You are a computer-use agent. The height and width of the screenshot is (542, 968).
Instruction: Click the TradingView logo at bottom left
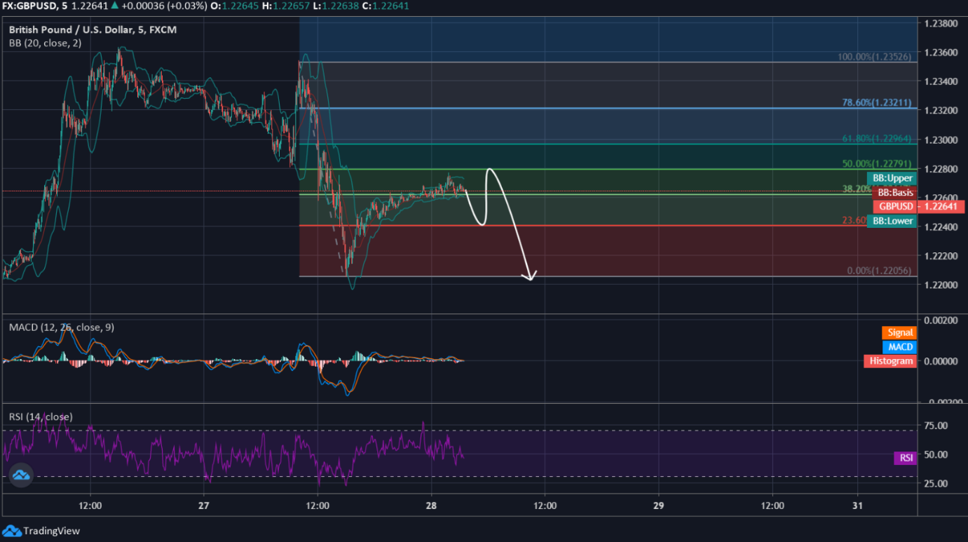pyautogui.click(x=42, y=531)
